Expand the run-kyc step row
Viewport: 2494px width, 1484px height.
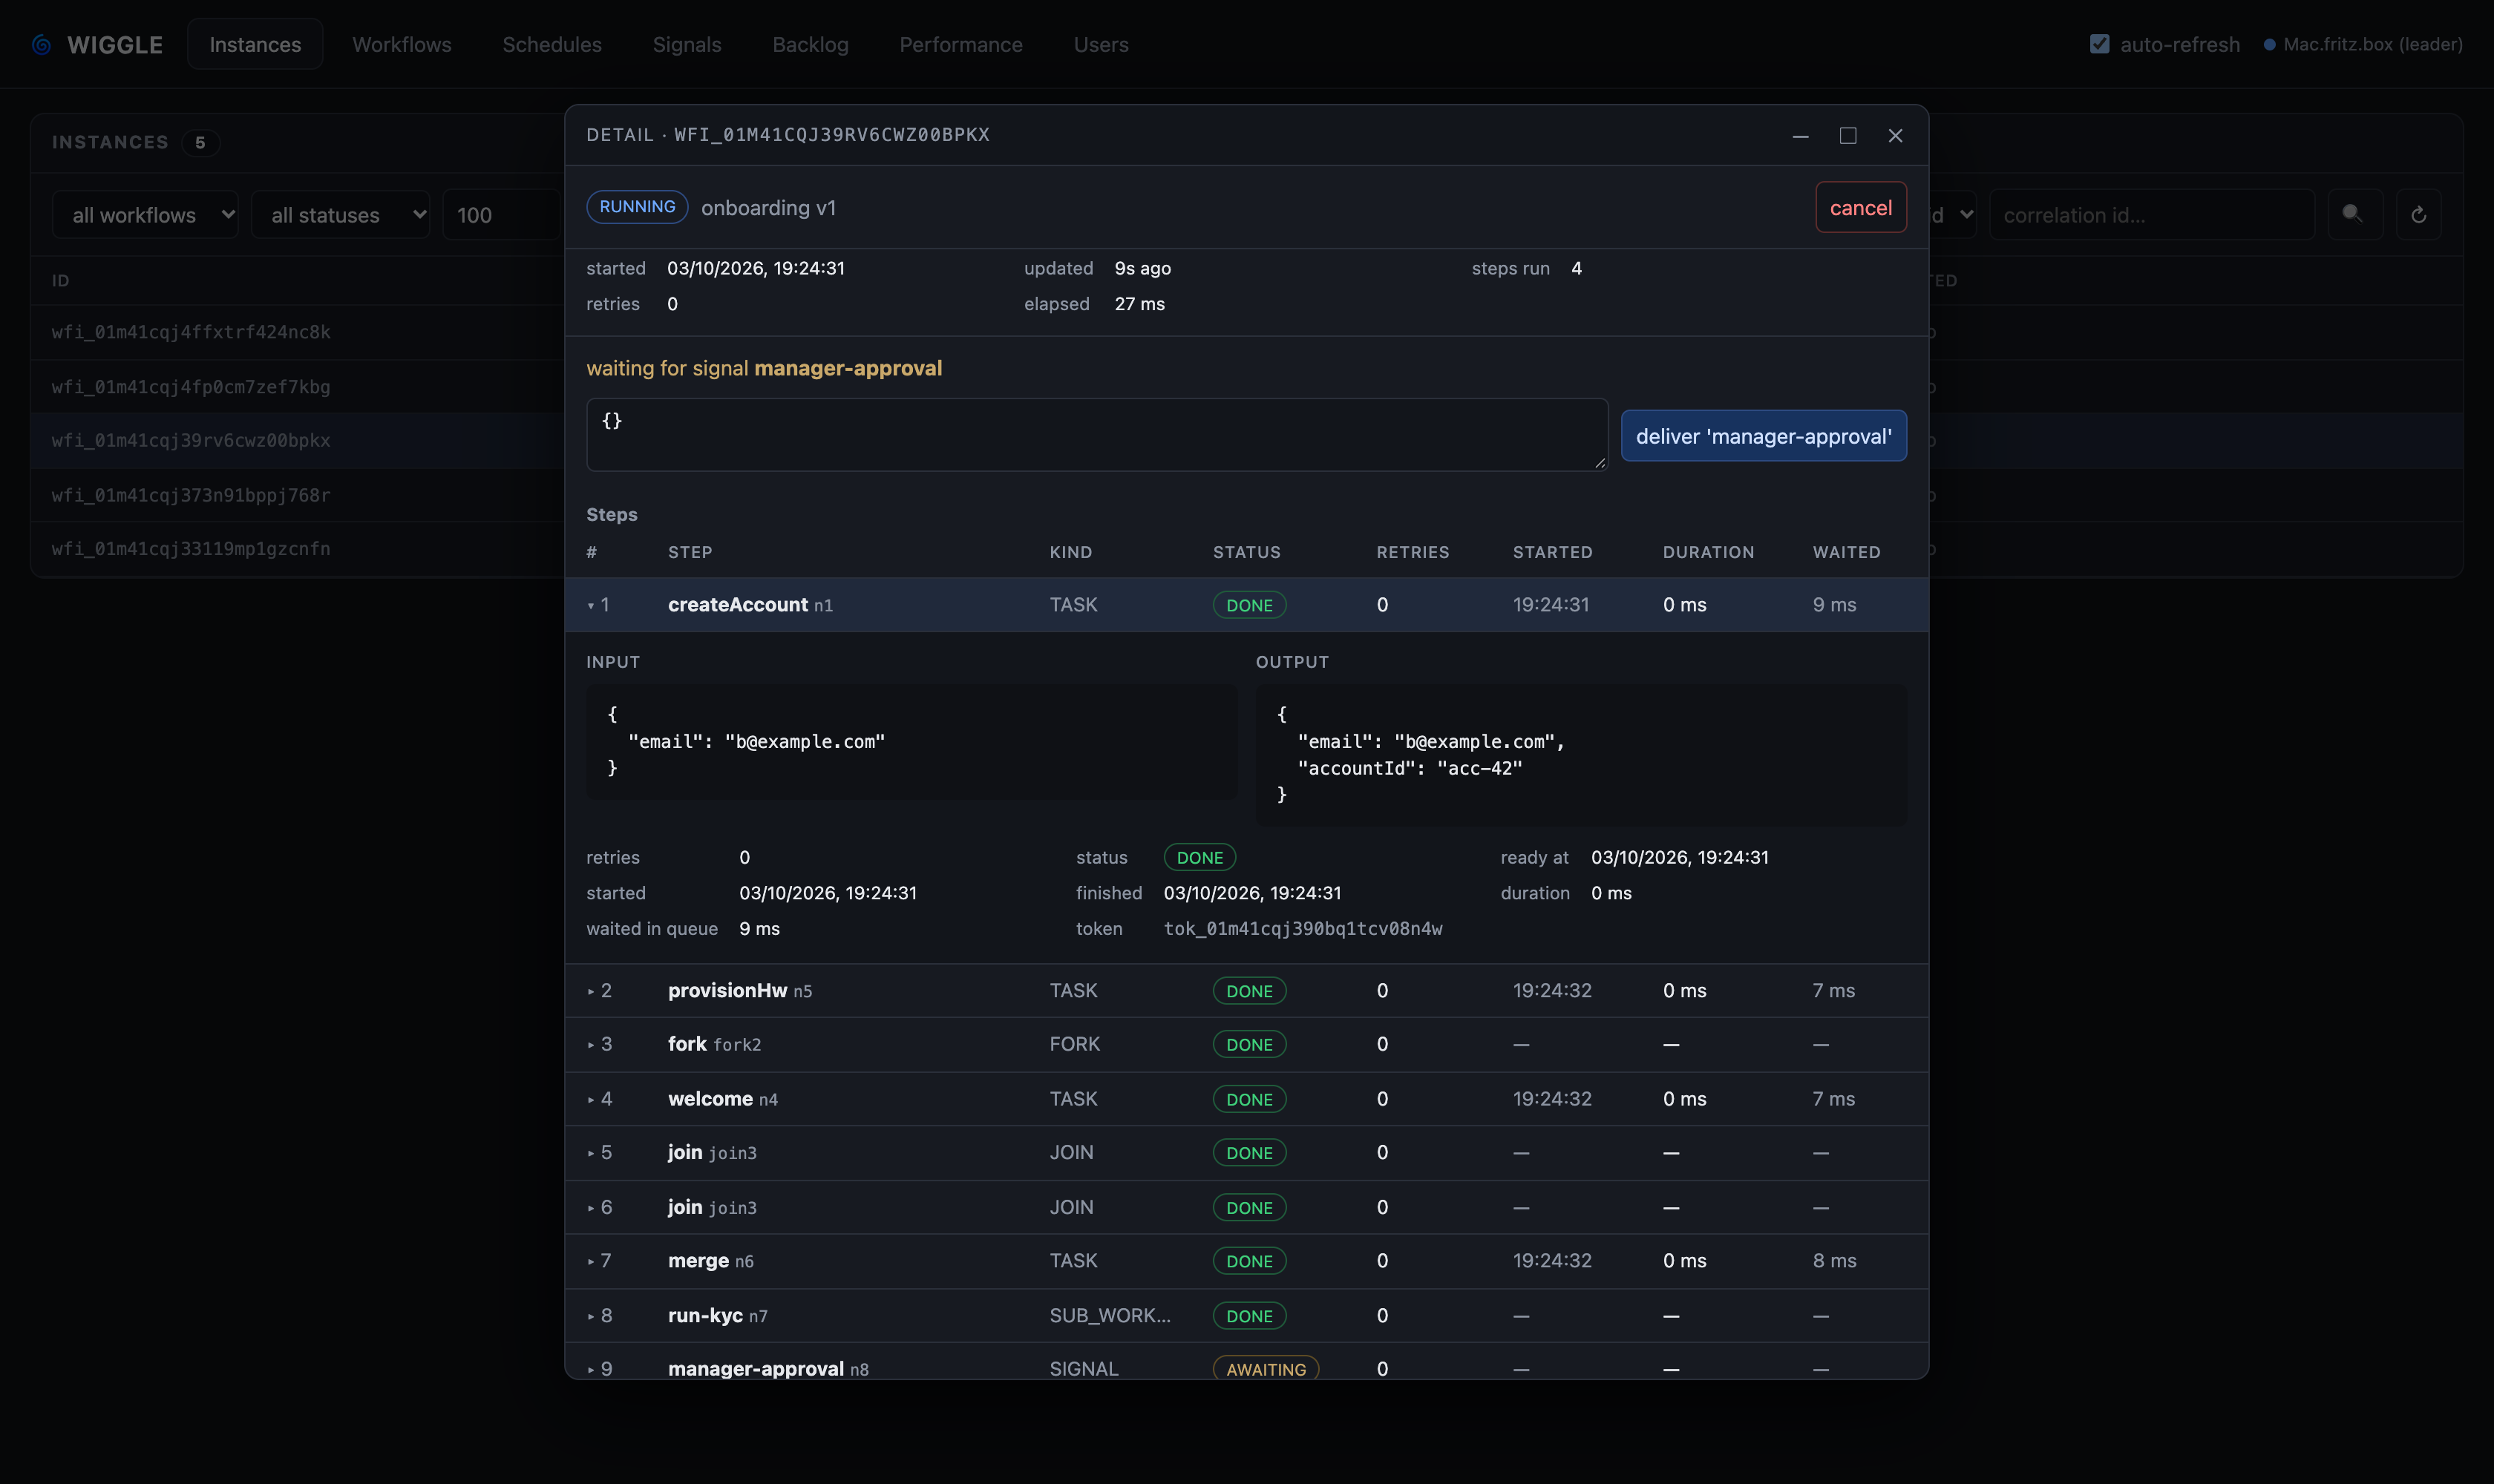(1246, 1316)
